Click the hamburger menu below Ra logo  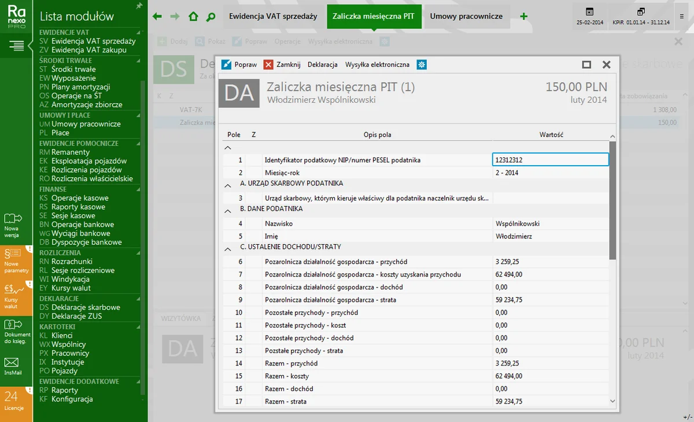click(16, 45)
